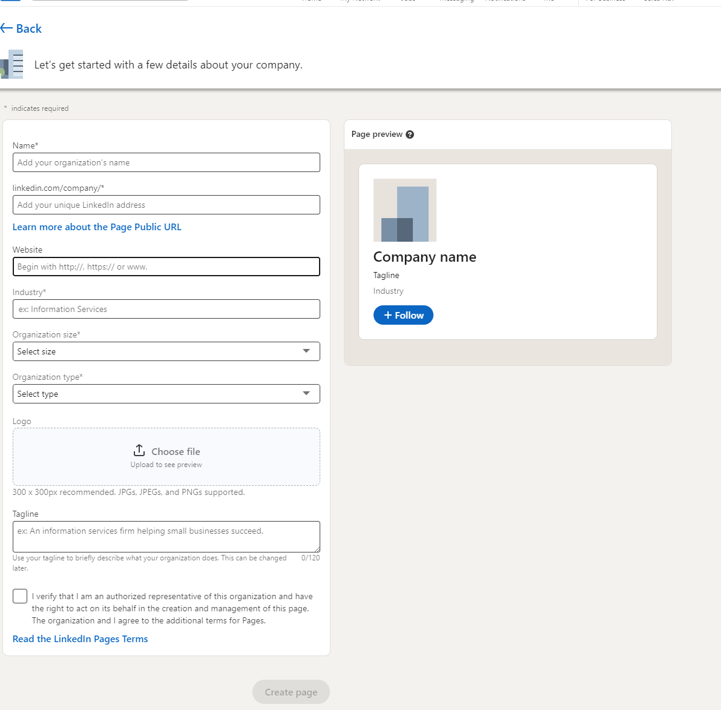Click the Name input field
Viewport: 721px width, 710px height.
click(166, 162)
